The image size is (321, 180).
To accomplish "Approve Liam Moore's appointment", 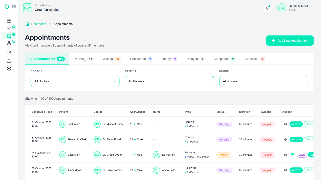I will 296,170.
